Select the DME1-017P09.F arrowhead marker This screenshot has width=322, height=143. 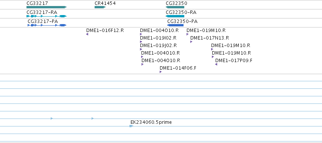point(216,64)
